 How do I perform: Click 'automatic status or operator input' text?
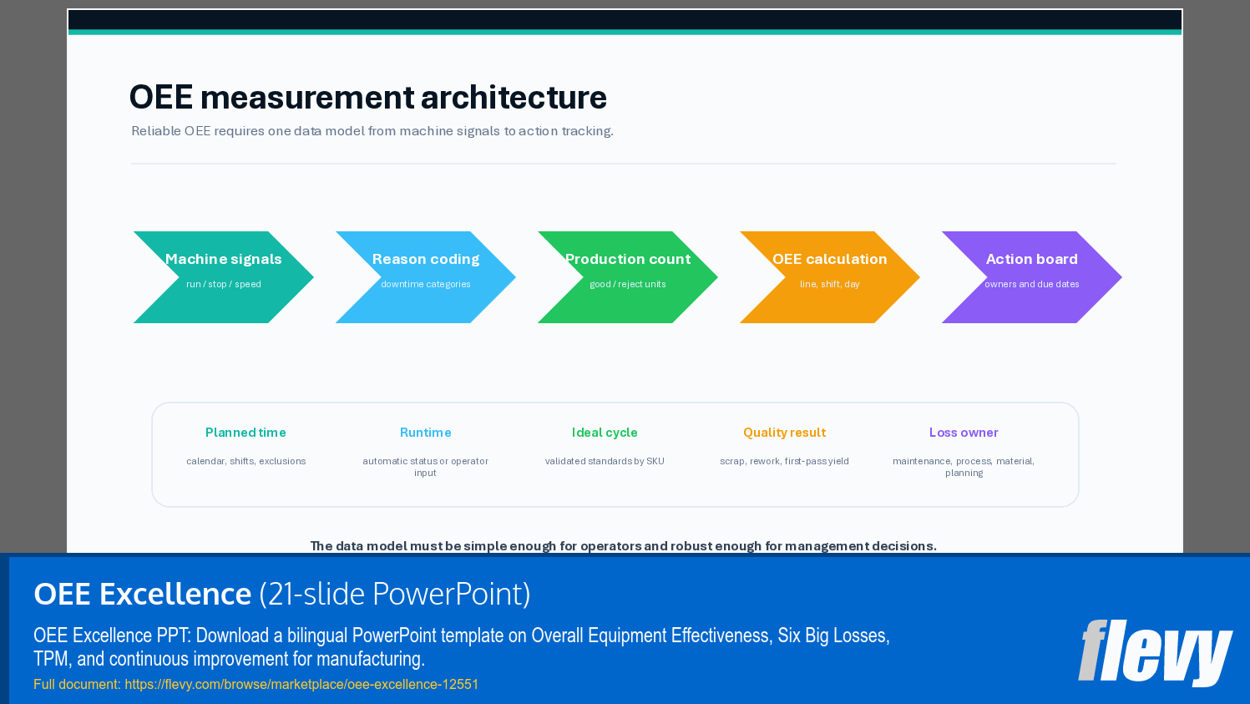[425, 467]
